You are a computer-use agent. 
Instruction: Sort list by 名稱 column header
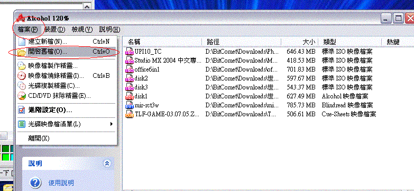(x=162, y=42)
